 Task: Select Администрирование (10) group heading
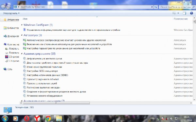[40, 53]
